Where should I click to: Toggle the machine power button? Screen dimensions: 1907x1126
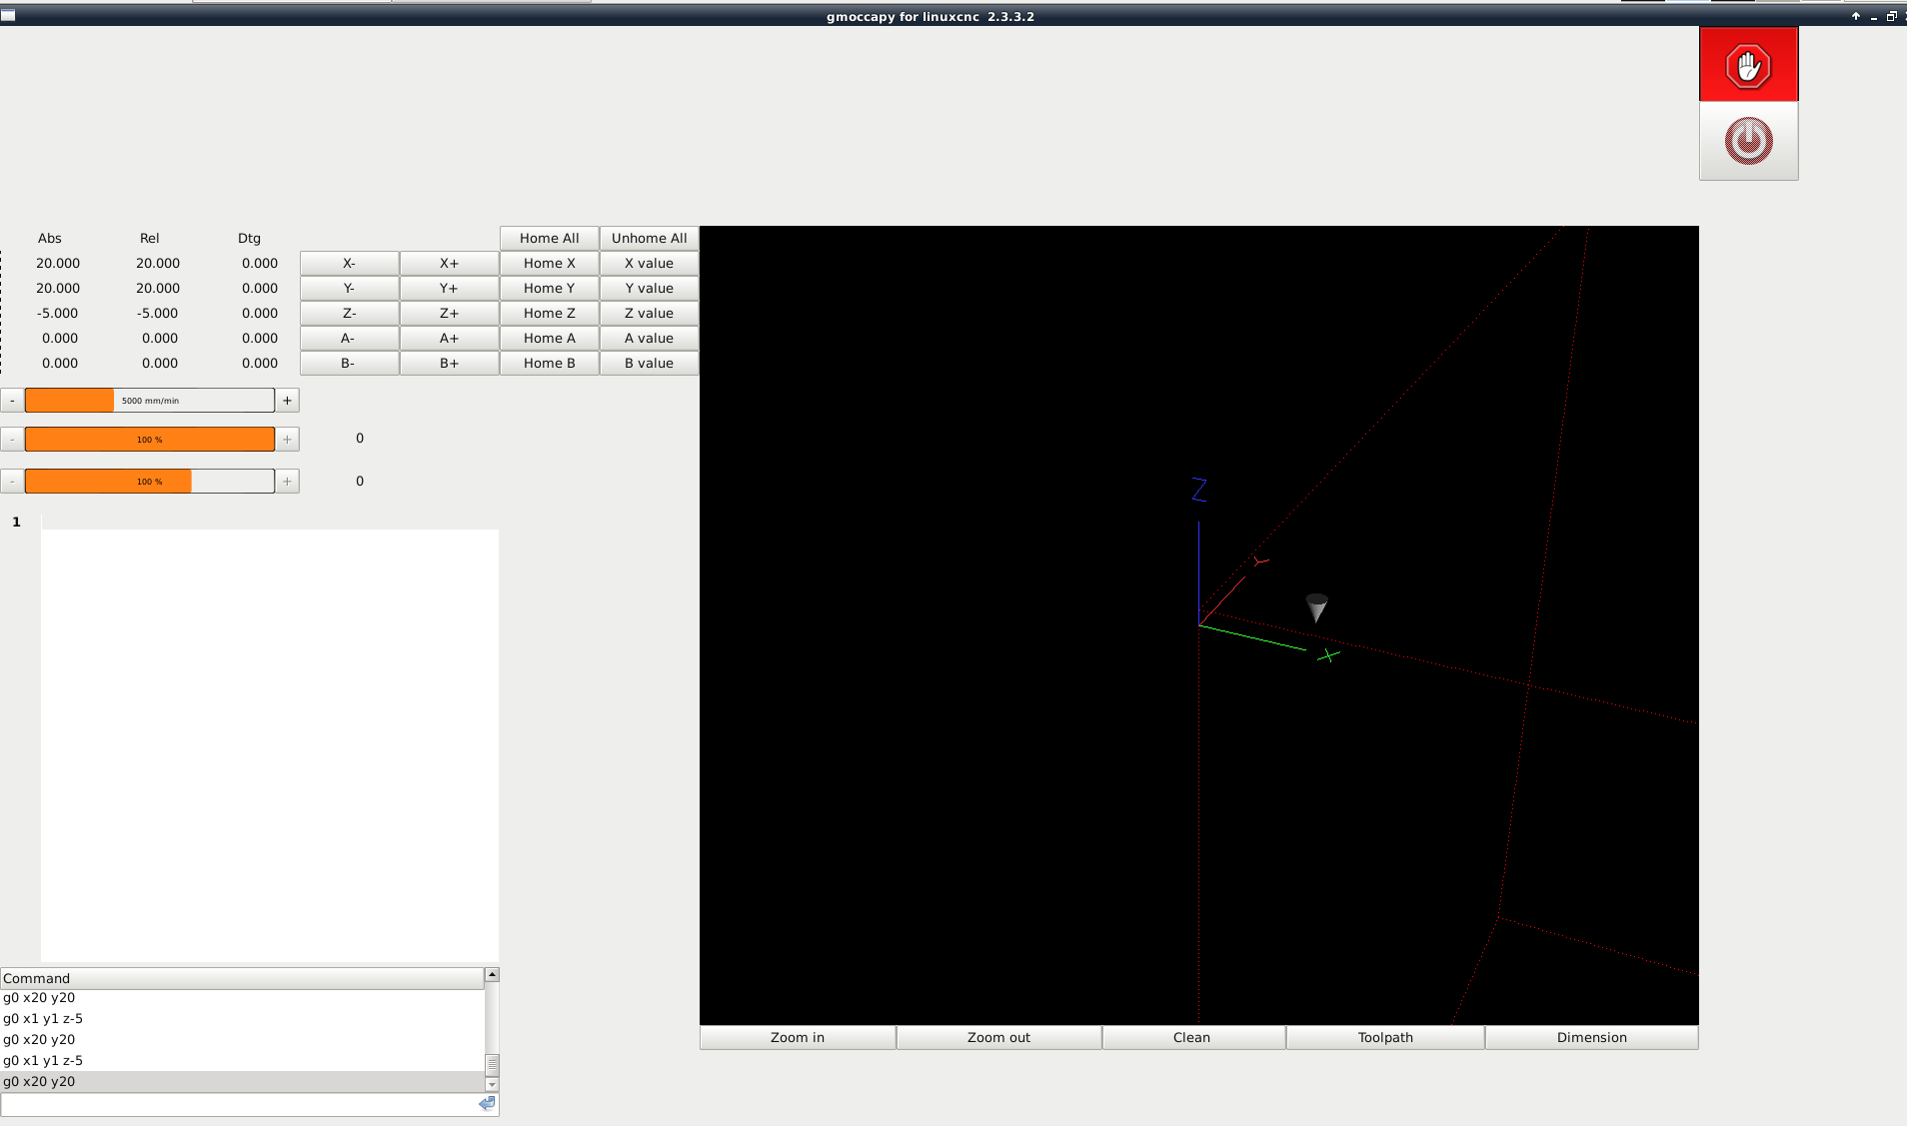1748,141
